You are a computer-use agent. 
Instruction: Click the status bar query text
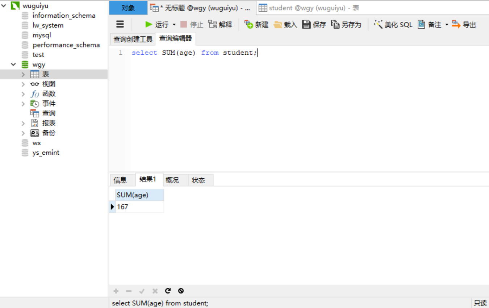click(x=160, y=303)
